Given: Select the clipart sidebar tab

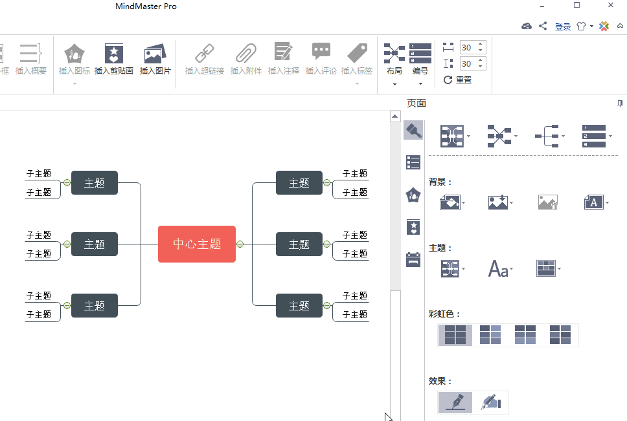Looking at the screenshot, I should [x=413, y=227].
